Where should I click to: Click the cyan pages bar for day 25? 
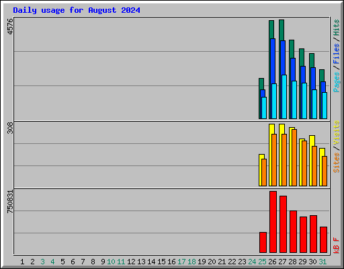point(264,108)
